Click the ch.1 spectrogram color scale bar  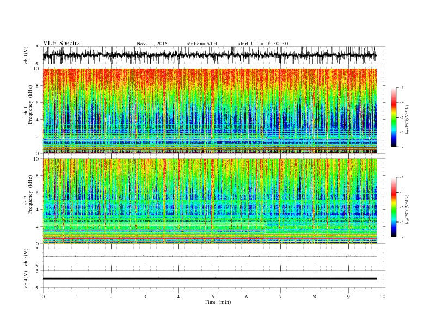click(393, 117)
